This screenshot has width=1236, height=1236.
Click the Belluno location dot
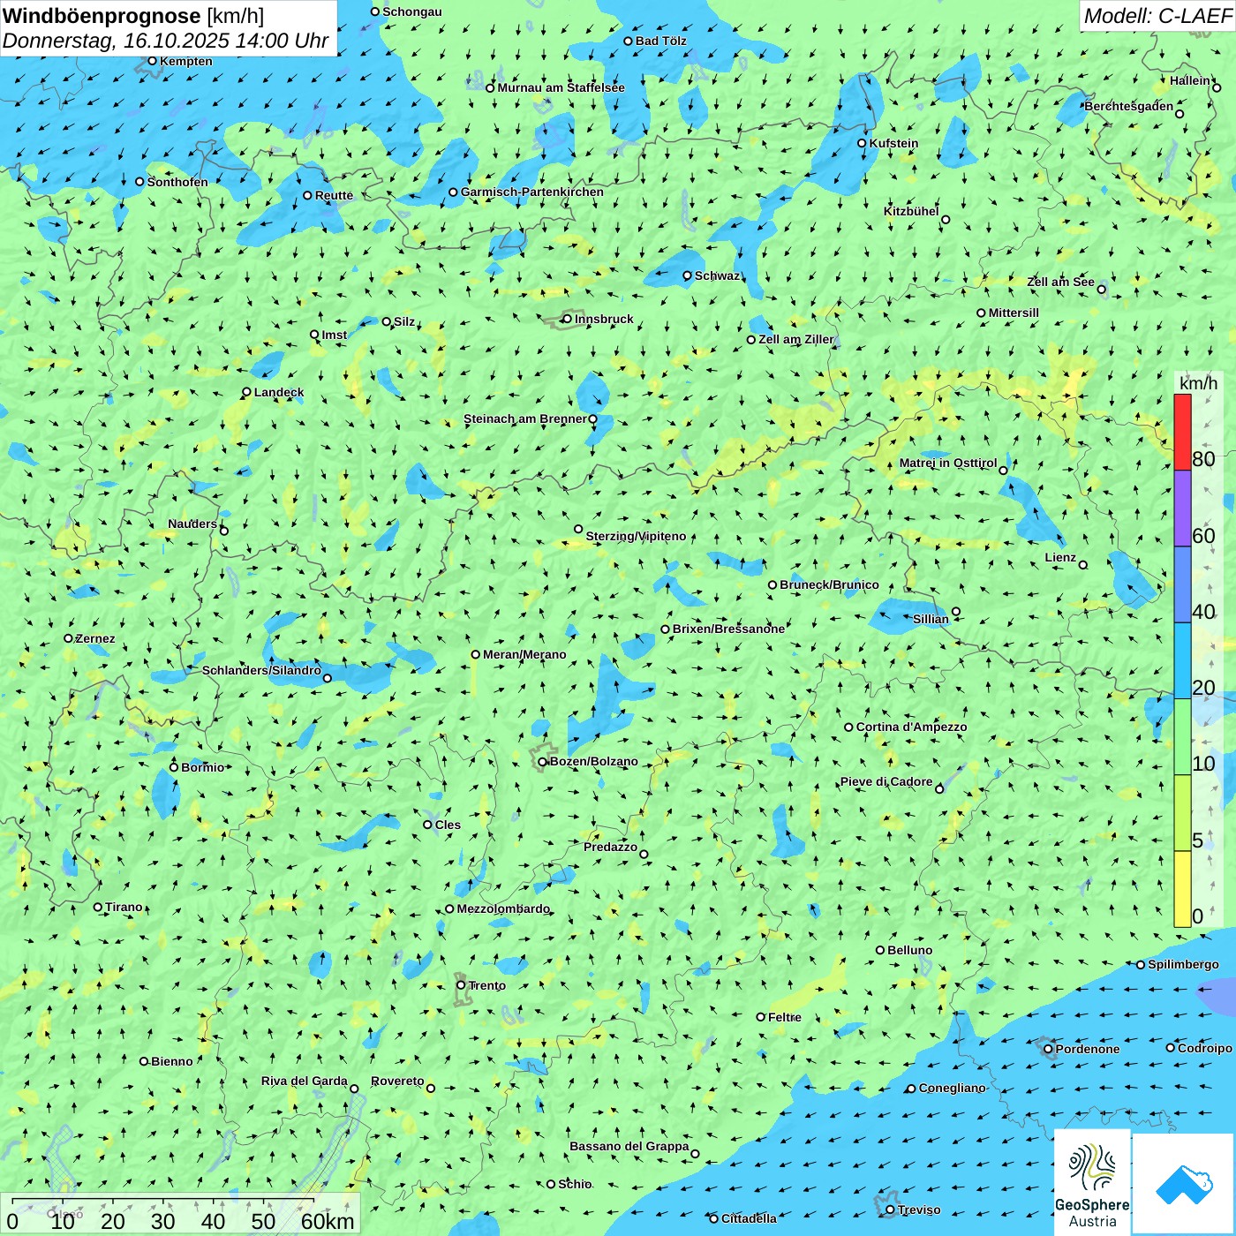pos(880,950)
